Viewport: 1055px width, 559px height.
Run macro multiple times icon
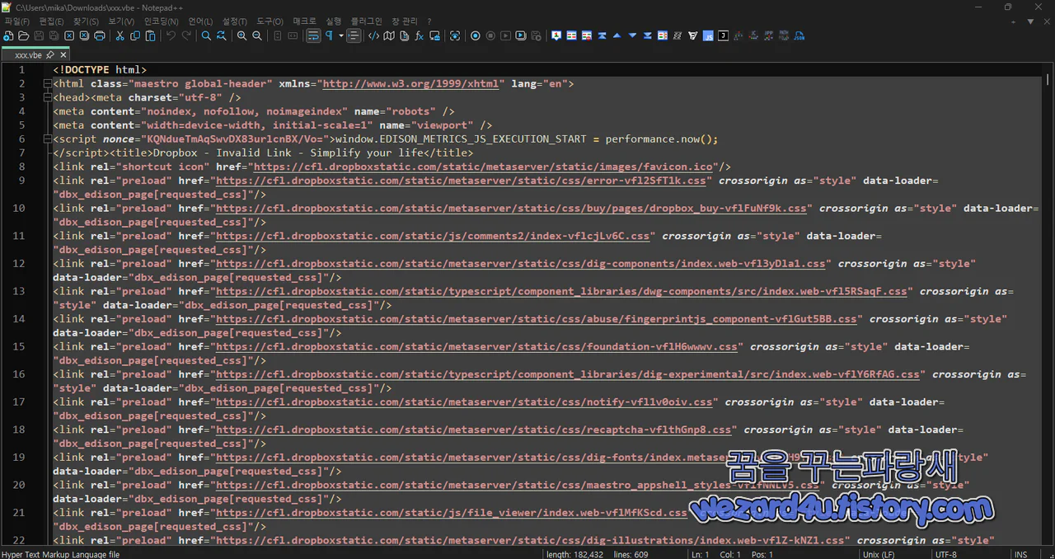pyautogui.click(x=520, y=36)
